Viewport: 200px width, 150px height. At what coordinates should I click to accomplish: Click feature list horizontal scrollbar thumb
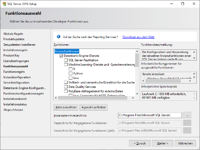coord(92,98)
